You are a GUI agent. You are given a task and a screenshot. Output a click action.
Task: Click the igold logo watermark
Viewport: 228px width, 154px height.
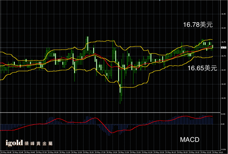pyautogui.click(x=14, y=143)
